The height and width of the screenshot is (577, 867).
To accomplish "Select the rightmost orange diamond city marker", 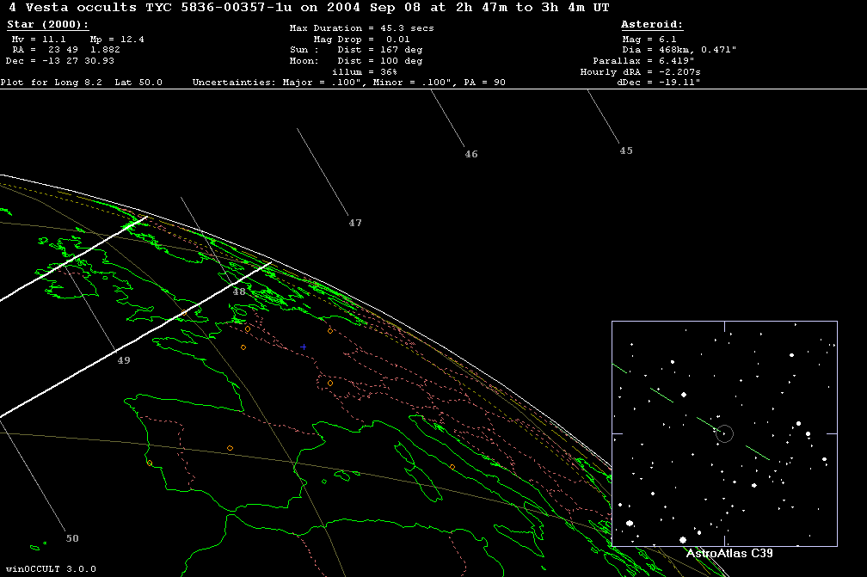I will tap(452, 467).
